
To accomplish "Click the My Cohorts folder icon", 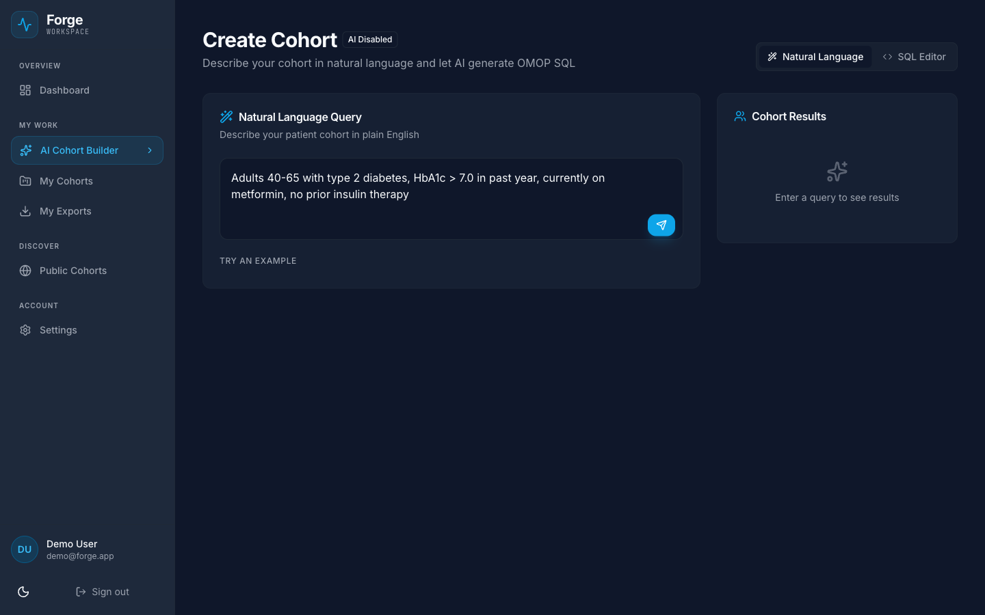I will pyautogui.click(x=25, y=181).
